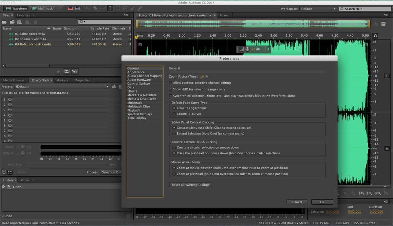
Task: Select the Time Selection tool
Action: coord(110,9)
